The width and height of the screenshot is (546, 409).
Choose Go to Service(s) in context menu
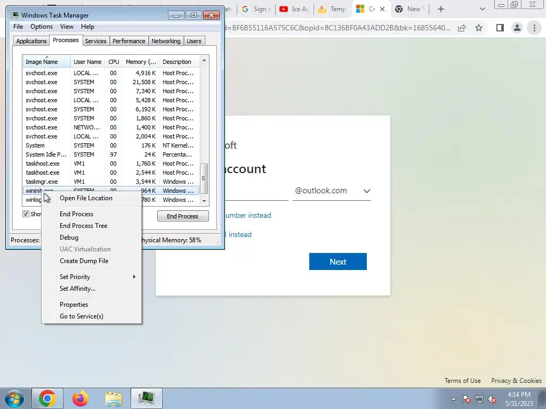pyautogui.click(x=81, y=316)
